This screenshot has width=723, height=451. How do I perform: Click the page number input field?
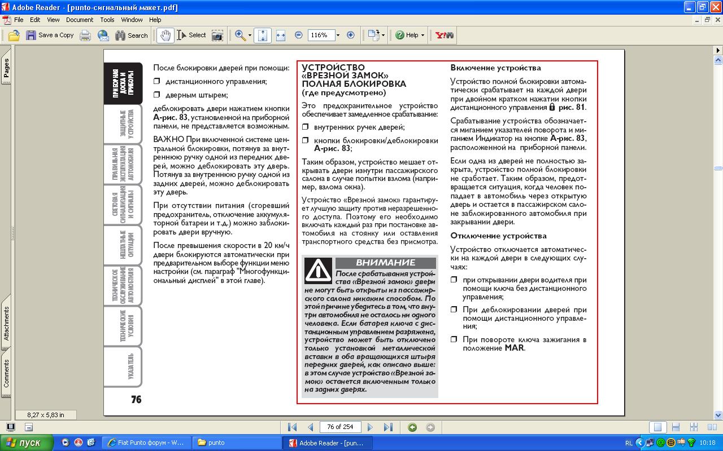click(340, 427)
